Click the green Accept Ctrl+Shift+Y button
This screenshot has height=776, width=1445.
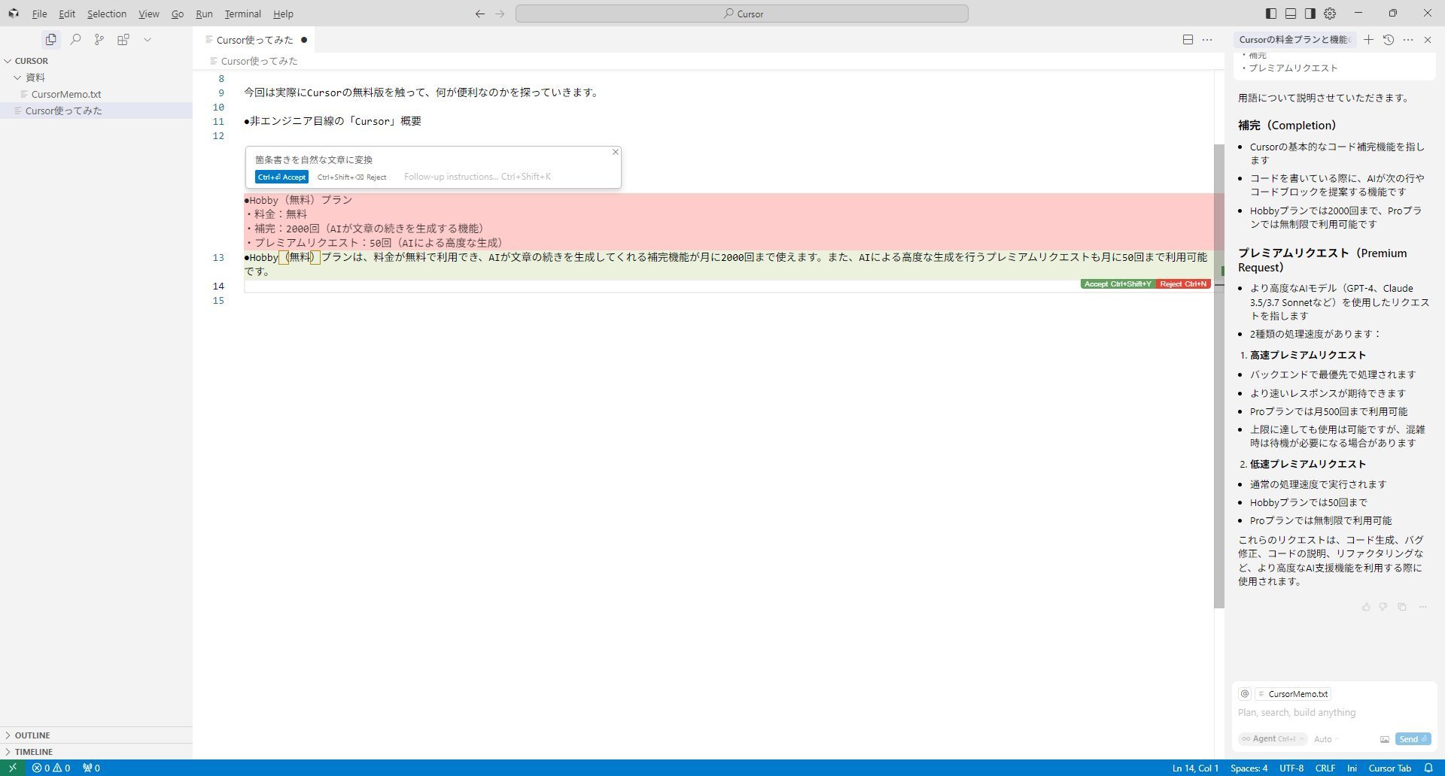coord(1118,284)
